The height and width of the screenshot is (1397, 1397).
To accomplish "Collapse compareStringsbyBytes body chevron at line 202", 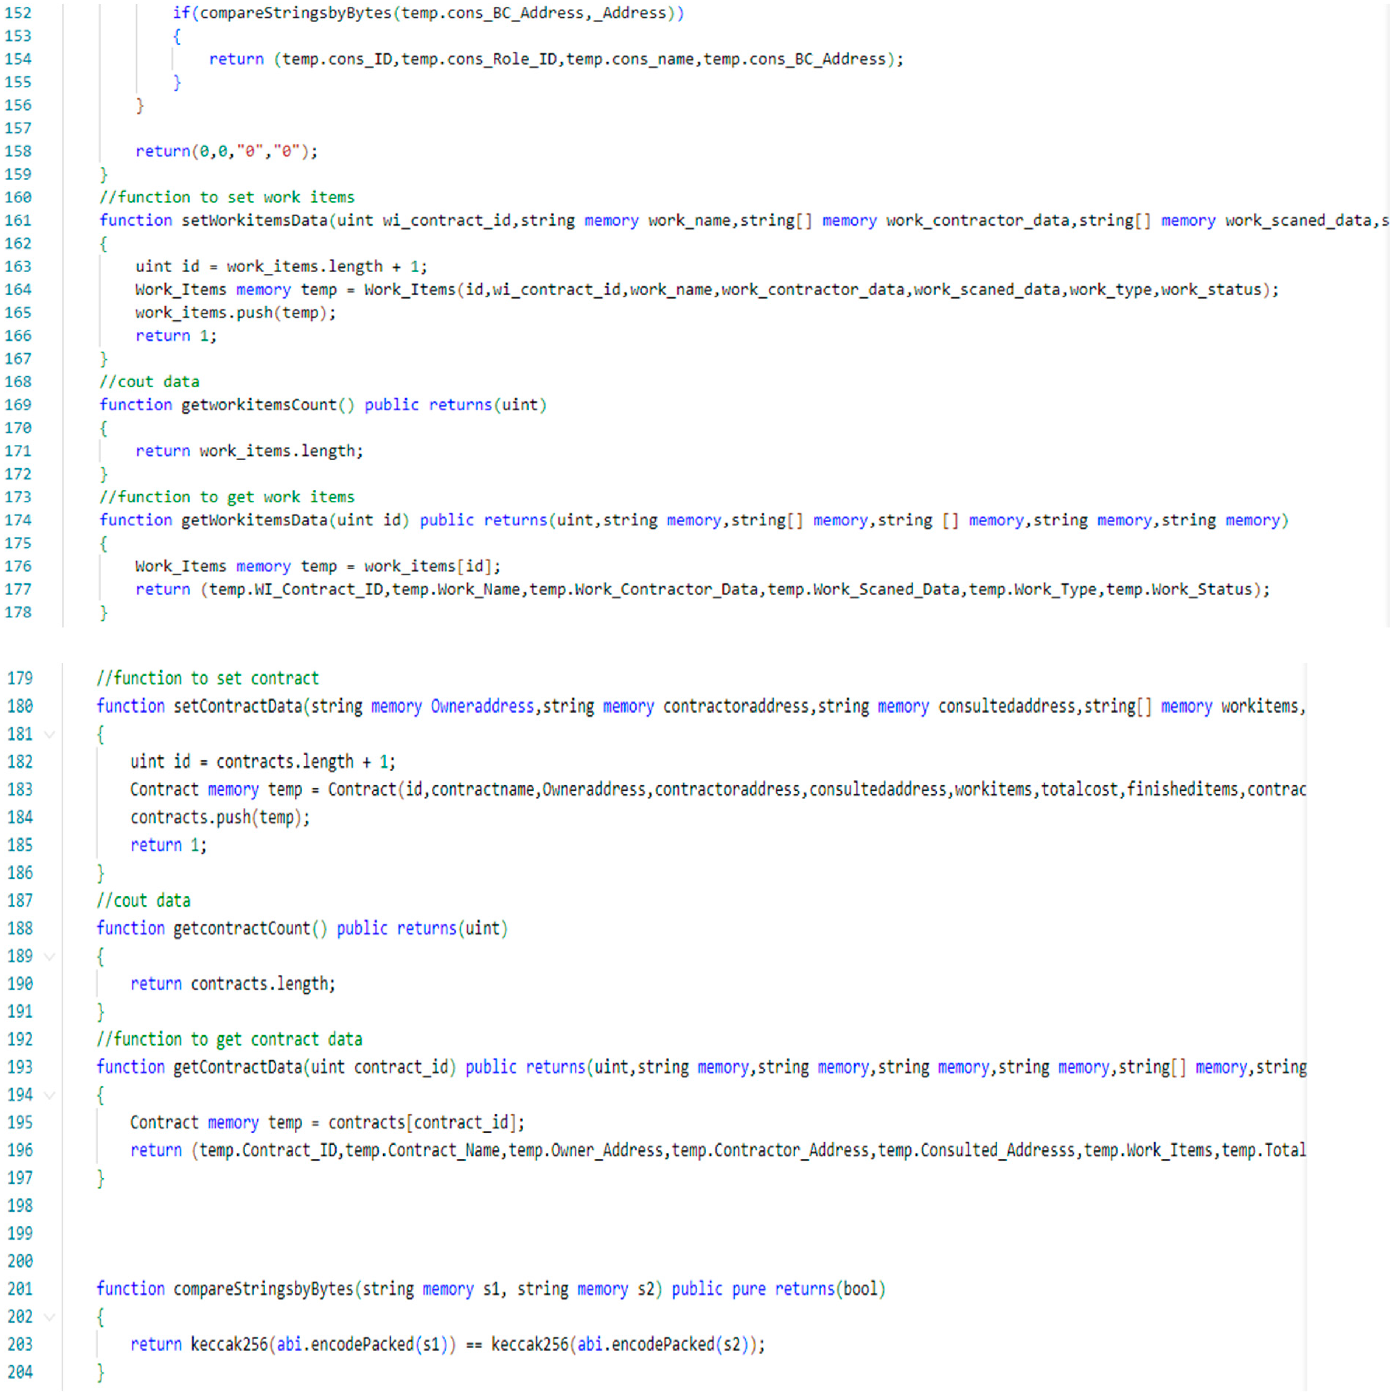I will tap(50, 1317).
